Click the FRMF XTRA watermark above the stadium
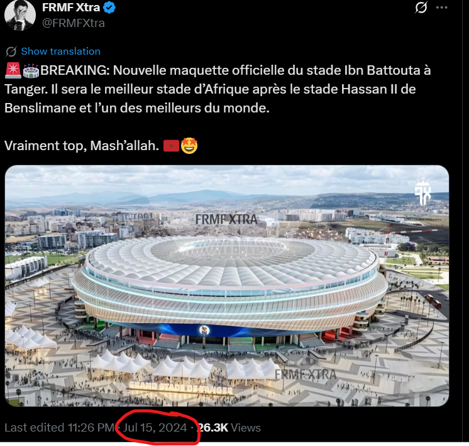469x446 pixels. [x=226, y=219]
